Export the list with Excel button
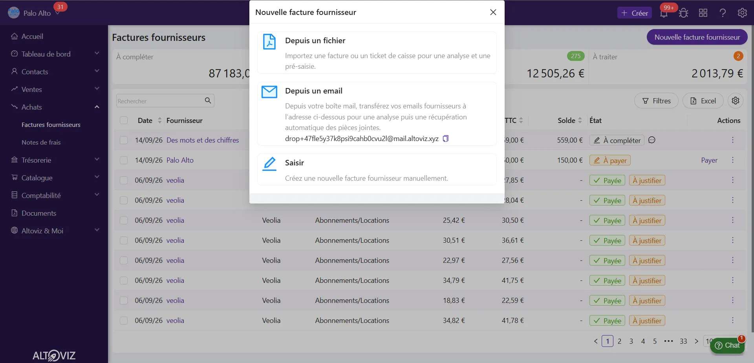The height and width of the screenshot is (363, 754). click(x=703, y=101)
